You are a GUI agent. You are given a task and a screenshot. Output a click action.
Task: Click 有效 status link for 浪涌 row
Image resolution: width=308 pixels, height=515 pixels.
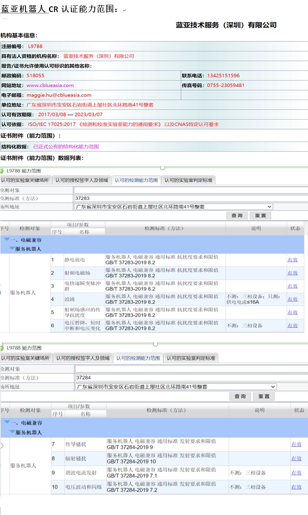tap(292, 299)
